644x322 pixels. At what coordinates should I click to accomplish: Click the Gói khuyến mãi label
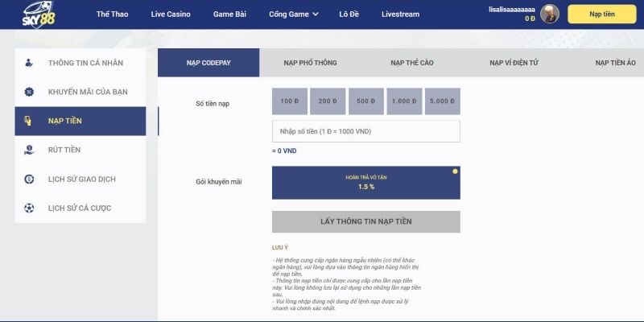[219, 182]
